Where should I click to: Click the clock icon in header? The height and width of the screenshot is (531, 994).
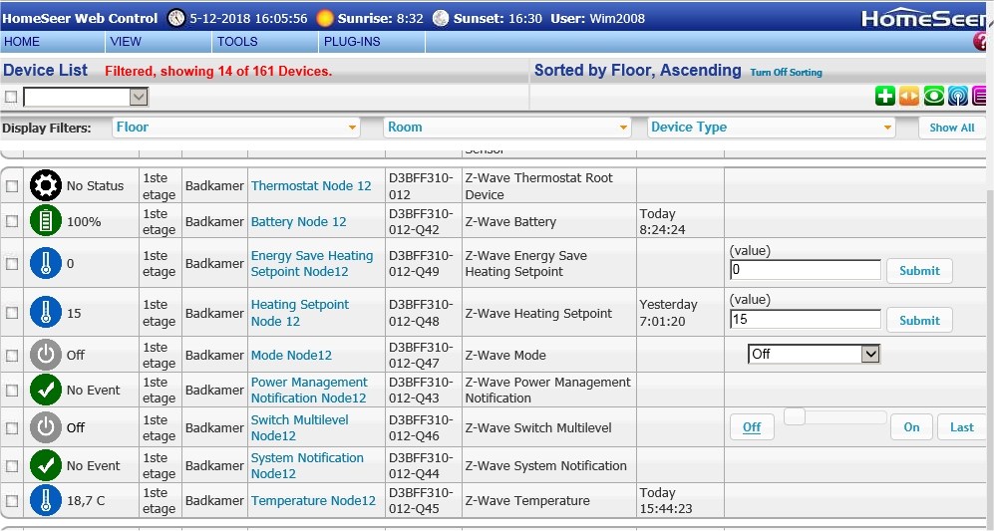click(x=176, y=18)
